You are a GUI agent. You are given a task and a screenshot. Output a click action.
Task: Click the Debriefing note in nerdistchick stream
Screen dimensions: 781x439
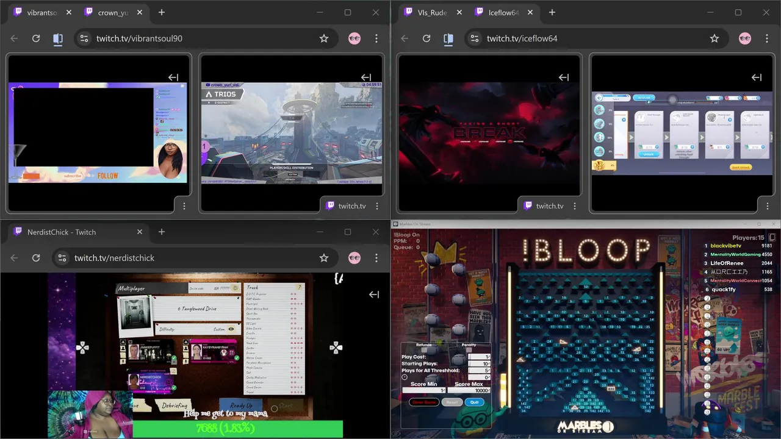(x=173, y=405)
